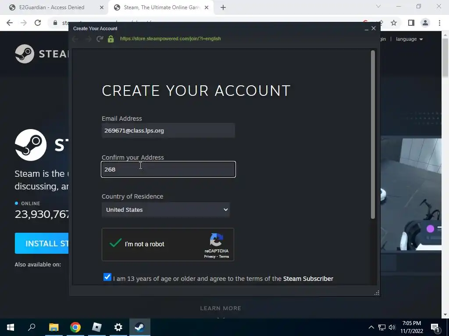
Task: Show hidden system tray icons
Action: tap(371, 327)
